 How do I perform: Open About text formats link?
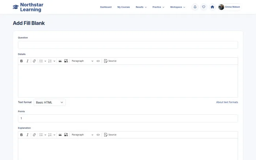[227, 102]
